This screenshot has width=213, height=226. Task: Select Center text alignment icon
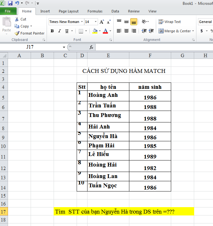[126, 31]
